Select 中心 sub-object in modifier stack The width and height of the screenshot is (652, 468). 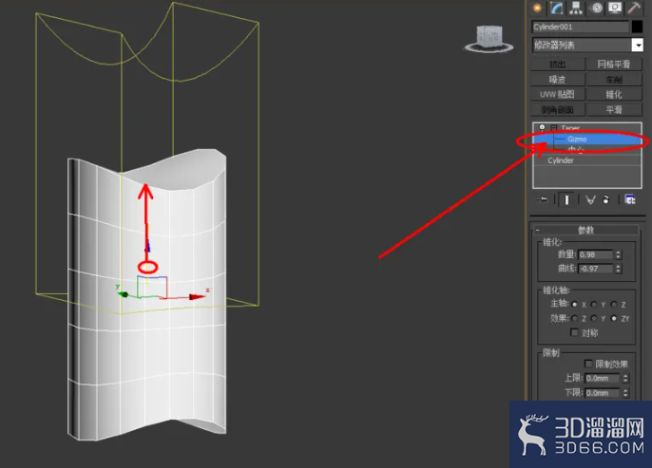click(x=576, y=149)
